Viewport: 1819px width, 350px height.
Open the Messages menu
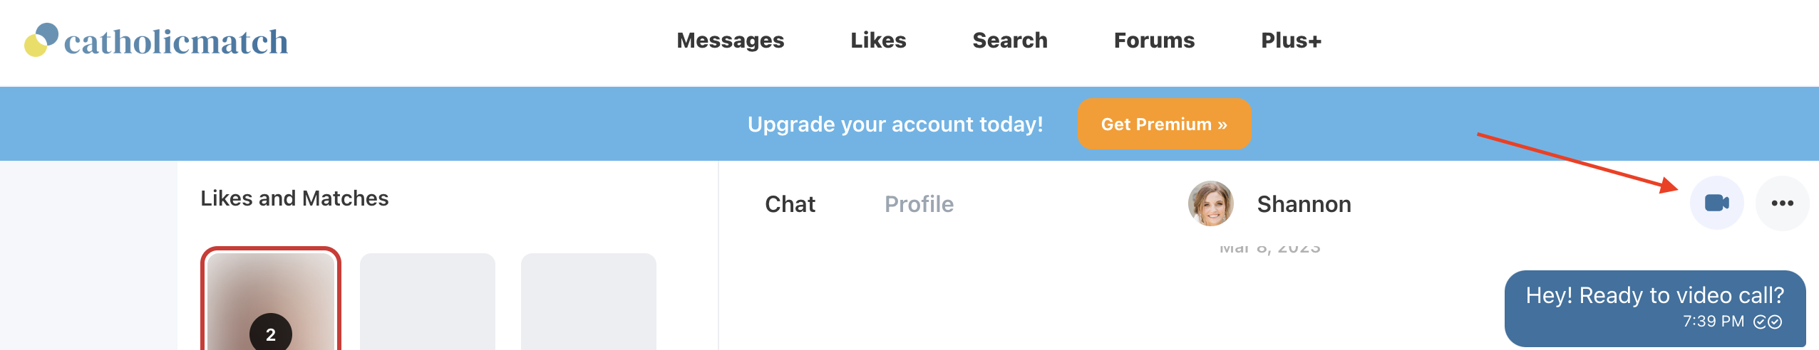730,41
